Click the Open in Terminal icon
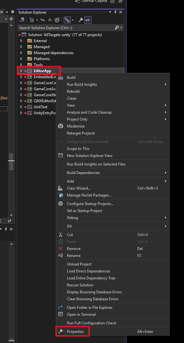The image size is (184, 343). (x=61, y=314)
